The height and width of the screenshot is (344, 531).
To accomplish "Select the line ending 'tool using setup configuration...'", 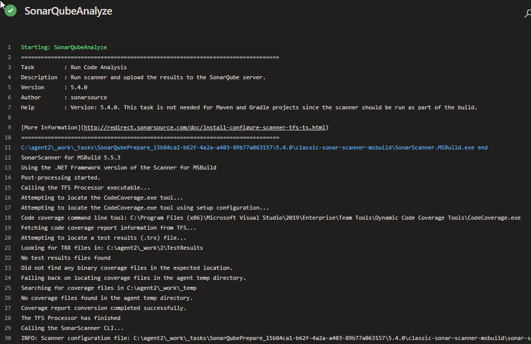I will coord(145,208).
